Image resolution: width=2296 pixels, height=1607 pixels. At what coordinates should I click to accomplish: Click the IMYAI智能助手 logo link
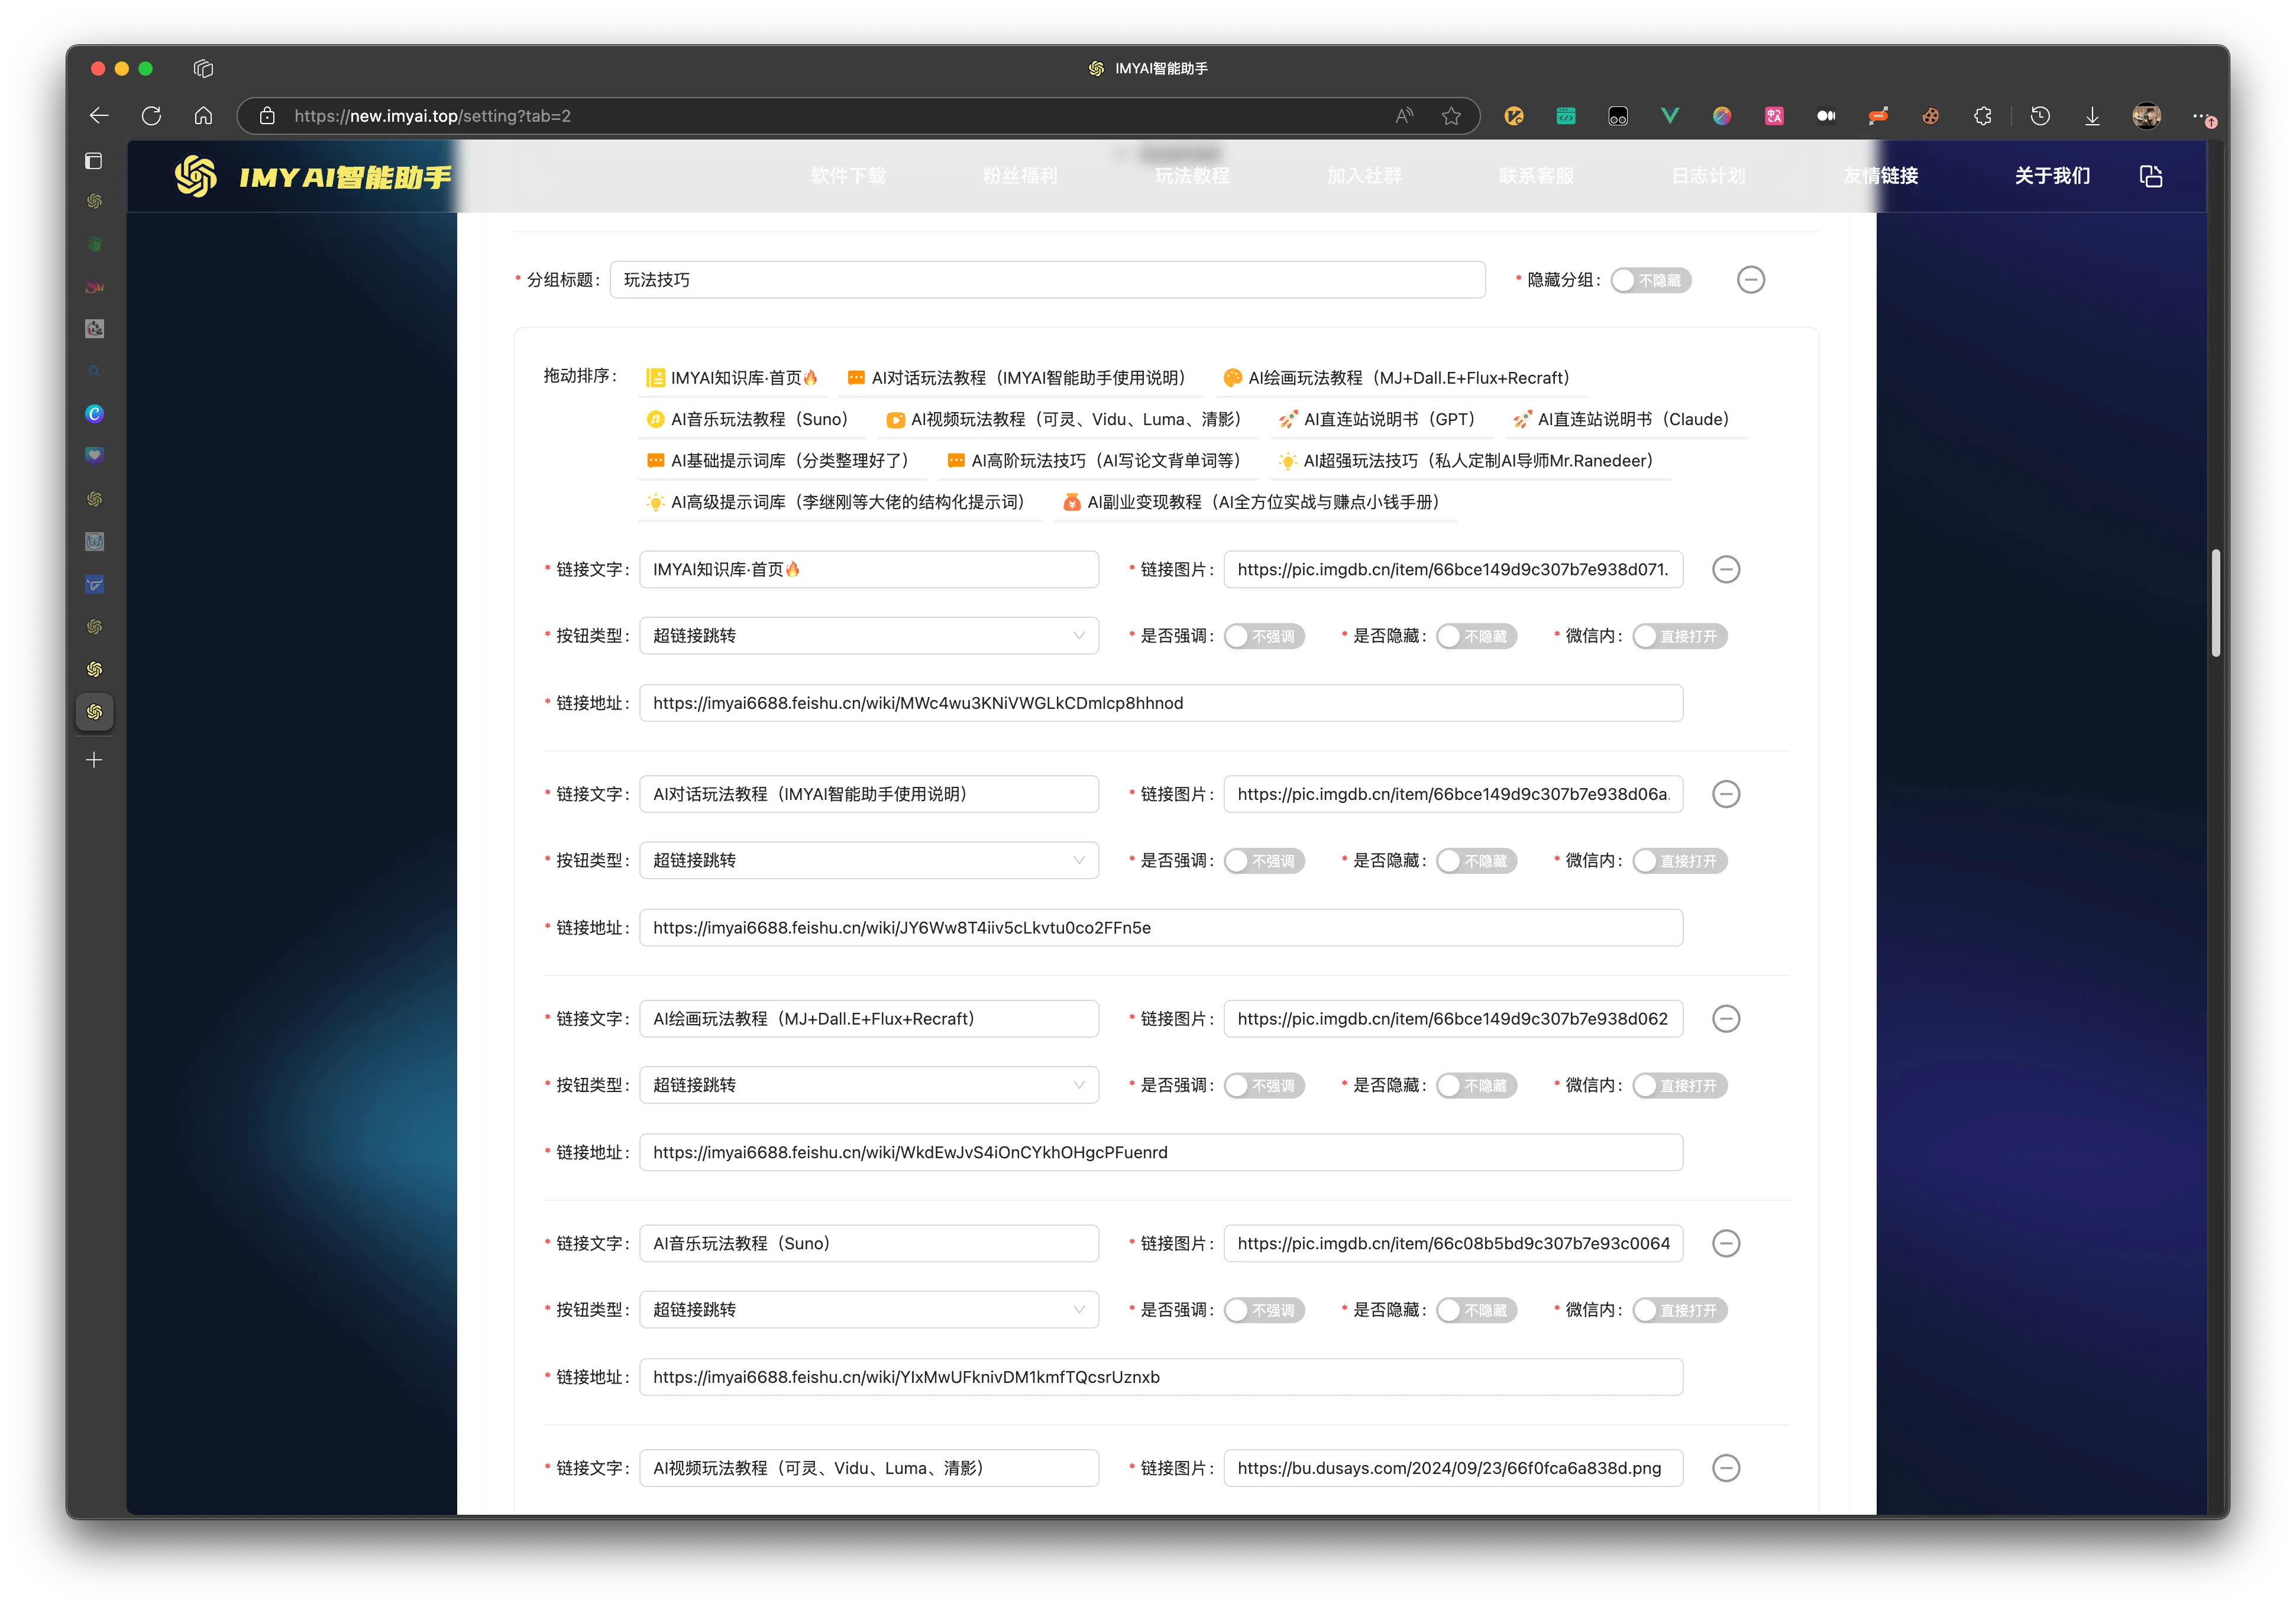313,177
